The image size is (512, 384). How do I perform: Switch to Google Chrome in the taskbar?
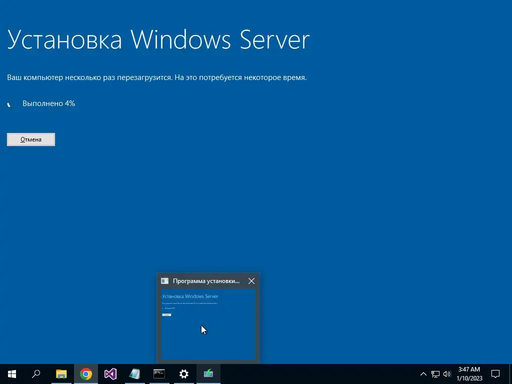(86, 374)
